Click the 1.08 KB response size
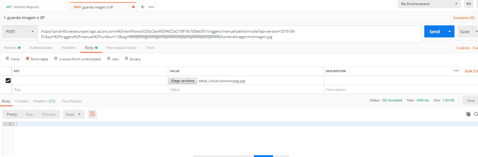Viewport: 478px width, 157px height. pos(448,100)
